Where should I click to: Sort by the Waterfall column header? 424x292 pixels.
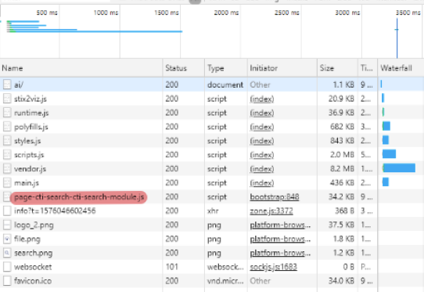401,68
